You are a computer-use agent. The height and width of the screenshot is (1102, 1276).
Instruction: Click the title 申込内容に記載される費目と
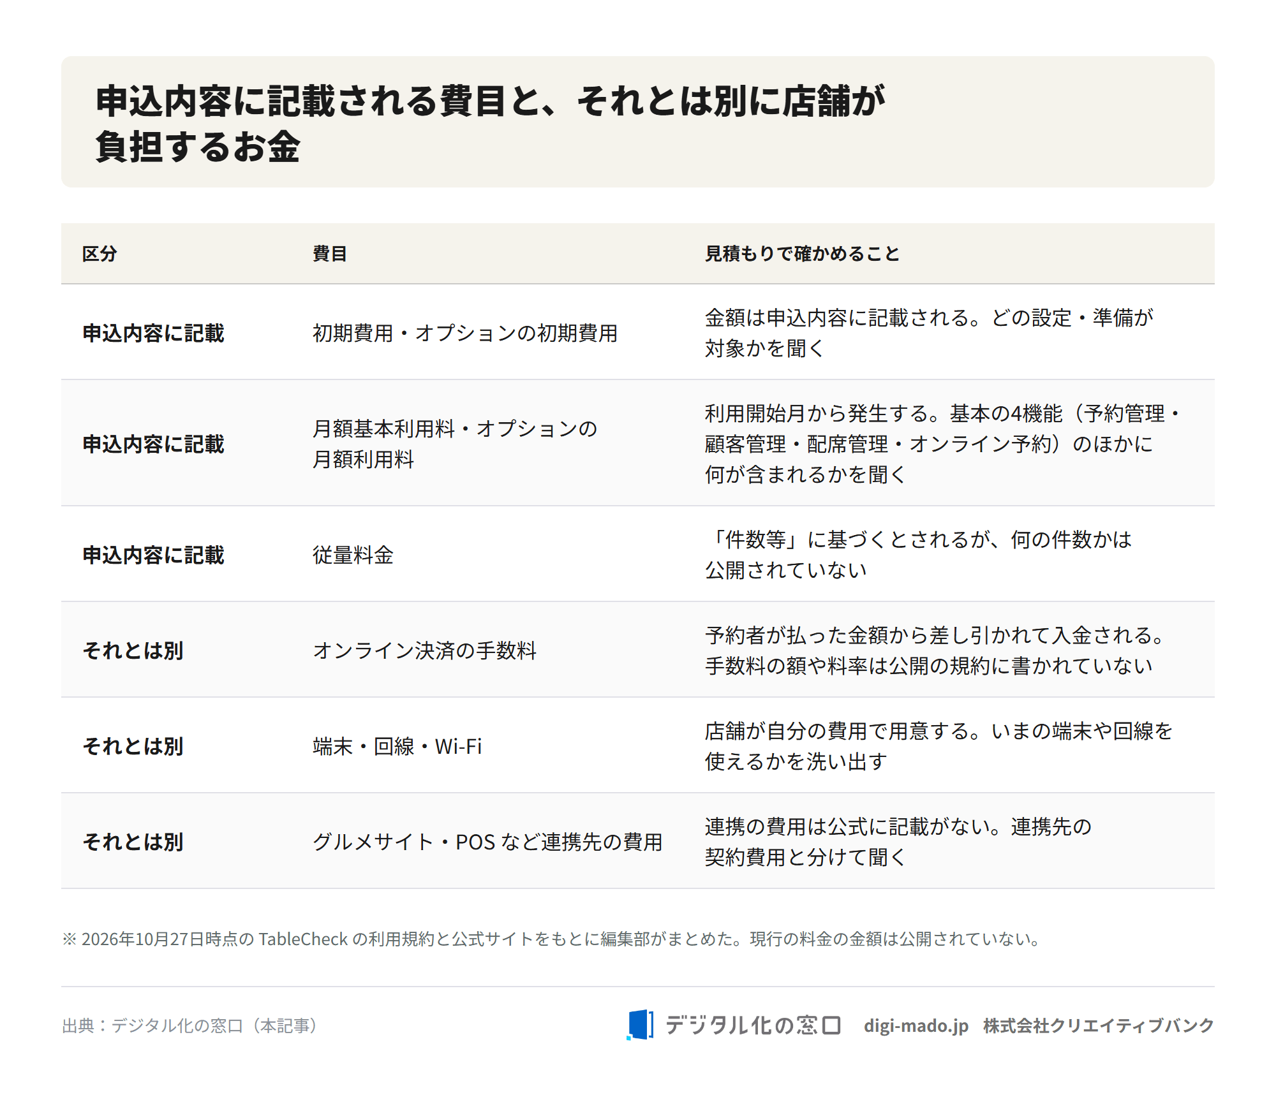tap(318, 101)
